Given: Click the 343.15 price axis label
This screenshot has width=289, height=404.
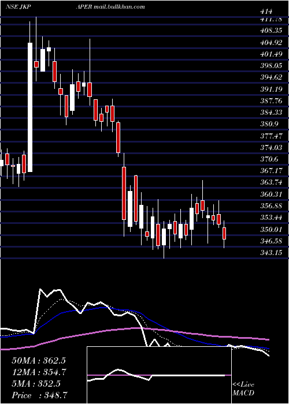Looking at the screenshot, I should [271, 253].
